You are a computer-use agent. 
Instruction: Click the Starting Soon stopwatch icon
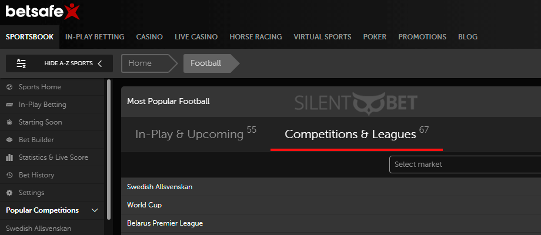[9, 122]
